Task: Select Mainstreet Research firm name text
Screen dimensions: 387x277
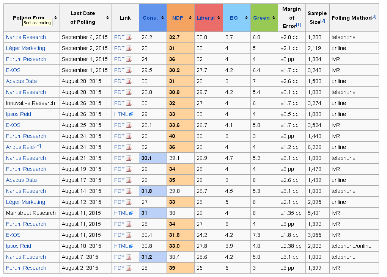Action: [x=31, y=213]
